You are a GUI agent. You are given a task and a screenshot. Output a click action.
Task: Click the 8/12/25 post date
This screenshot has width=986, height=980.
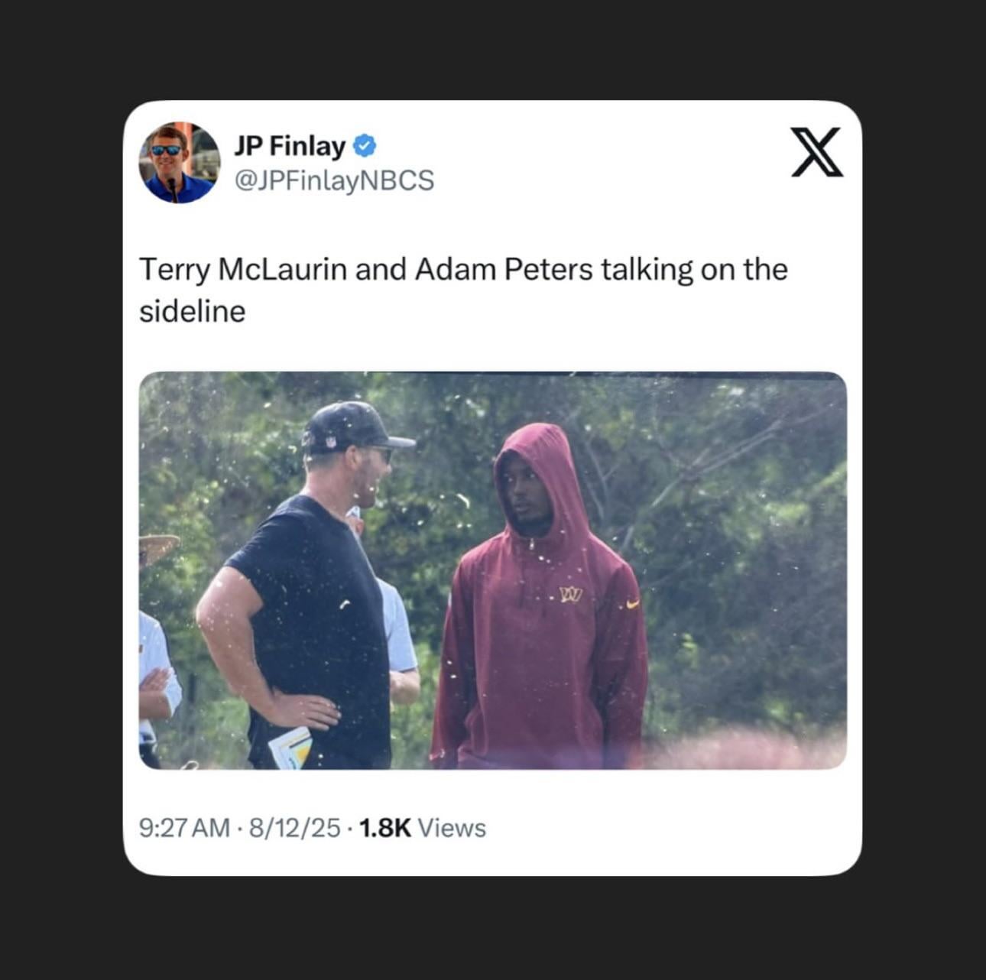pyautogui.click(x=294, y=828)
